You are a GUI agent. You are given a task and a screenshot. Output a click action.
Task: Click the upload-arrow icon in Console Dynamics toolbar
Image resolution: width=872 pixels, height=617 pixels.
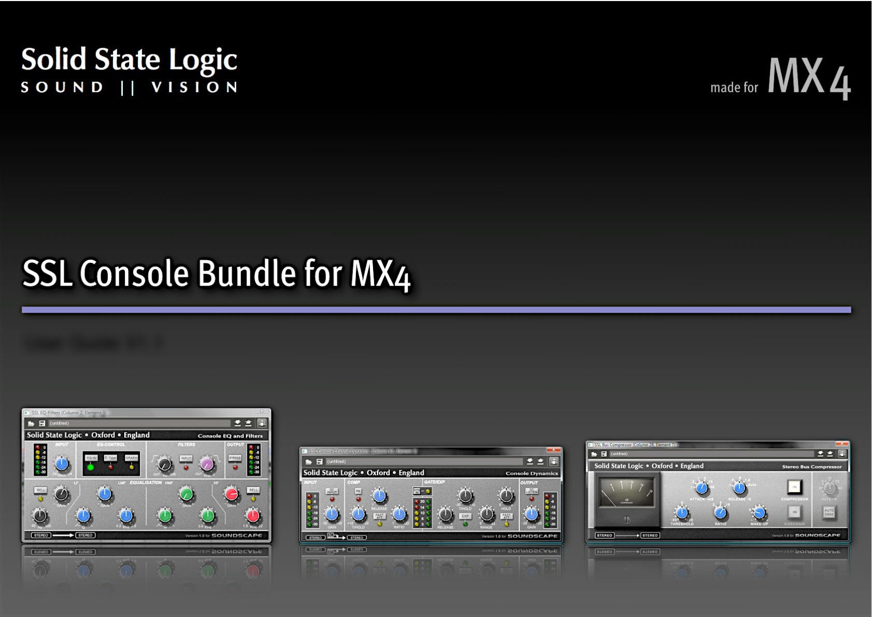coord(540,461)
